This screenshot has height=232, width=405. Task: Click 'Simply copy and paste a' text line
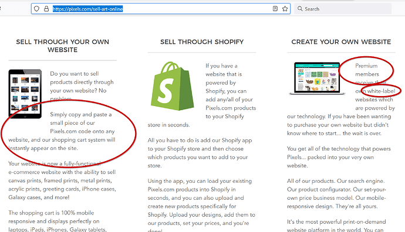coord(81,114)
